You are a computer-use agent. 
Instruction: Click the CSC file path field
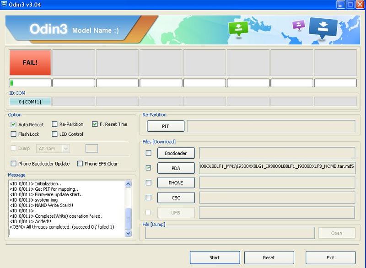(x=277, y=198)
